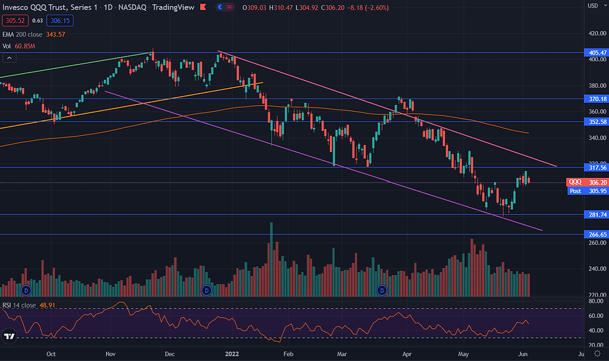Click the 0.63 spread value

tap(37, 20)
